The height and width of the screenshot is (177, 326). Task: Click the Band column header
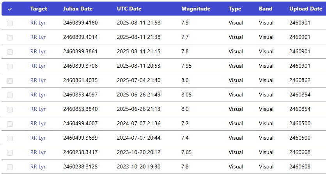point(266,9)
